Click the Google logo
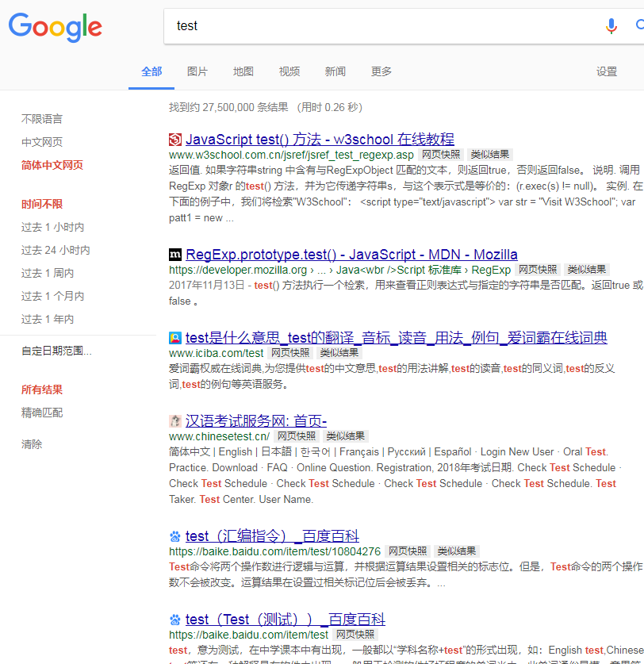 tap(55, 27)
